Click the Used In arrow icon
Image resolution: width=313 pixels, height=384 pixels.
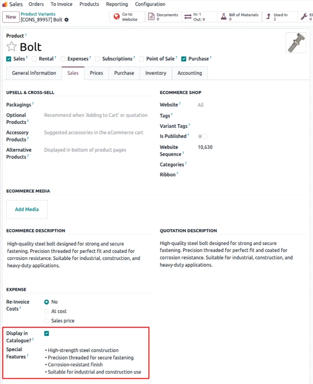click(x=268, y=17)
